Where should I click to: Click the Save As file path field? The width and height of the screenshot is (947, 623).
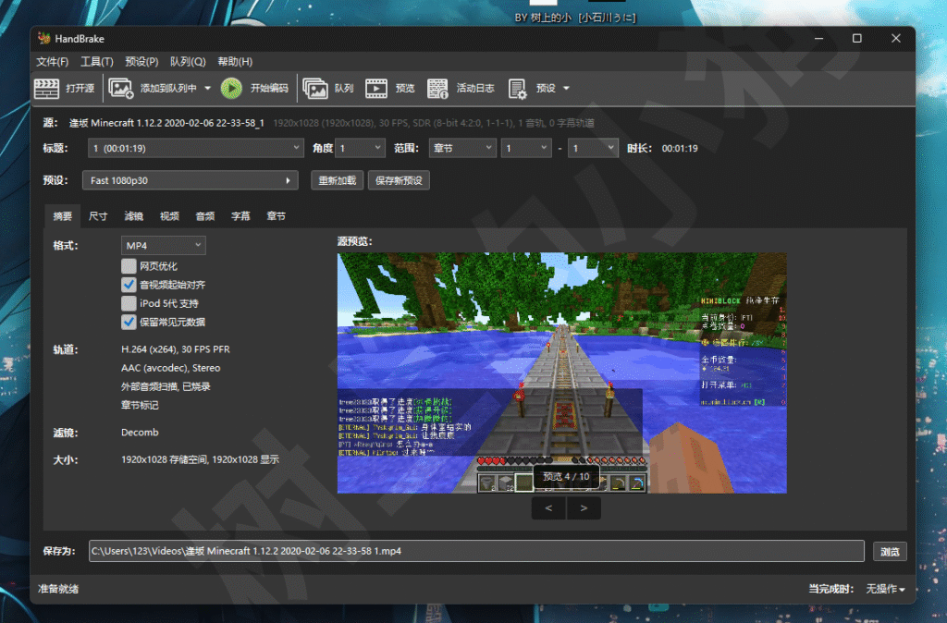[x=476, y=551]
